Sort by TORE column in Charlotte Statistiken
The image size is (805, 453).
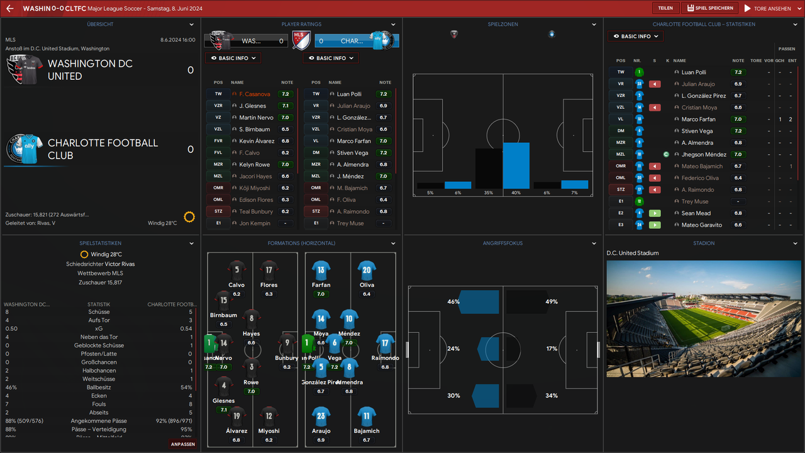coord(756,61)
